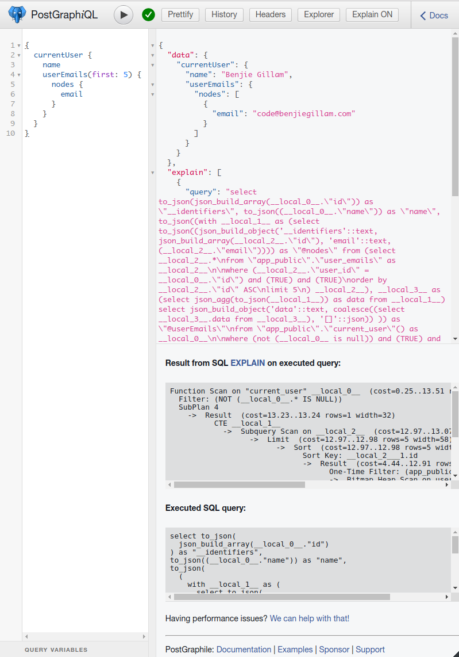Collapse the result root fold arrow
459x657 pixels.
click(153, 45)
